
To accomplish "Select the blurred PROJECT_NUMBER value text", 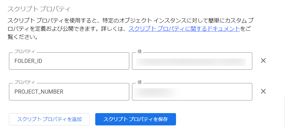I will coord(157,93).
